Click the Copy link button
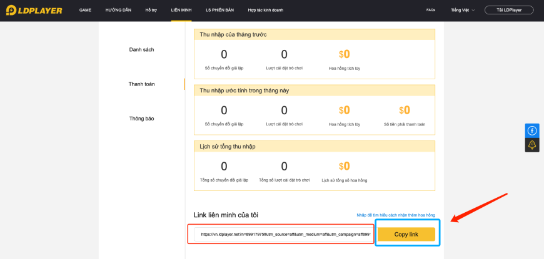The width and height of the screenshot is (544, 259). 406,235
